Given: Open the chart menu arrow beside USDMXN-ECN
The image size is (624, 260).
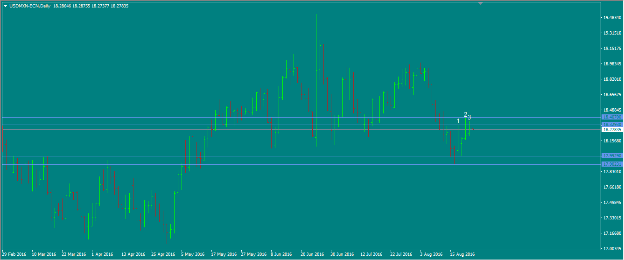Looking at the screenshot, I should click(x=5, y=6).
